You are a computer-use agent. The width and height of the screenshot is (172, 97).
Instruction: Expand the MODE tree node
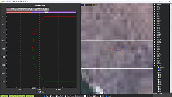pyautogui.click(x=155, y=34)
